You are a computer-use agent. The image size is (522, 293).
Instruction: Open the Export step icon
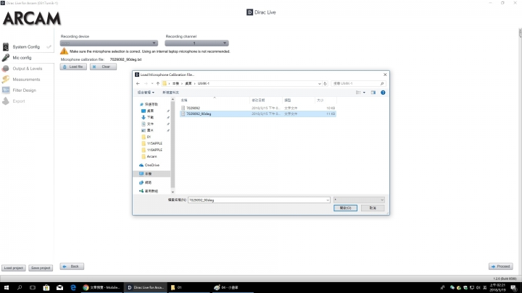[x=6, y=101]
